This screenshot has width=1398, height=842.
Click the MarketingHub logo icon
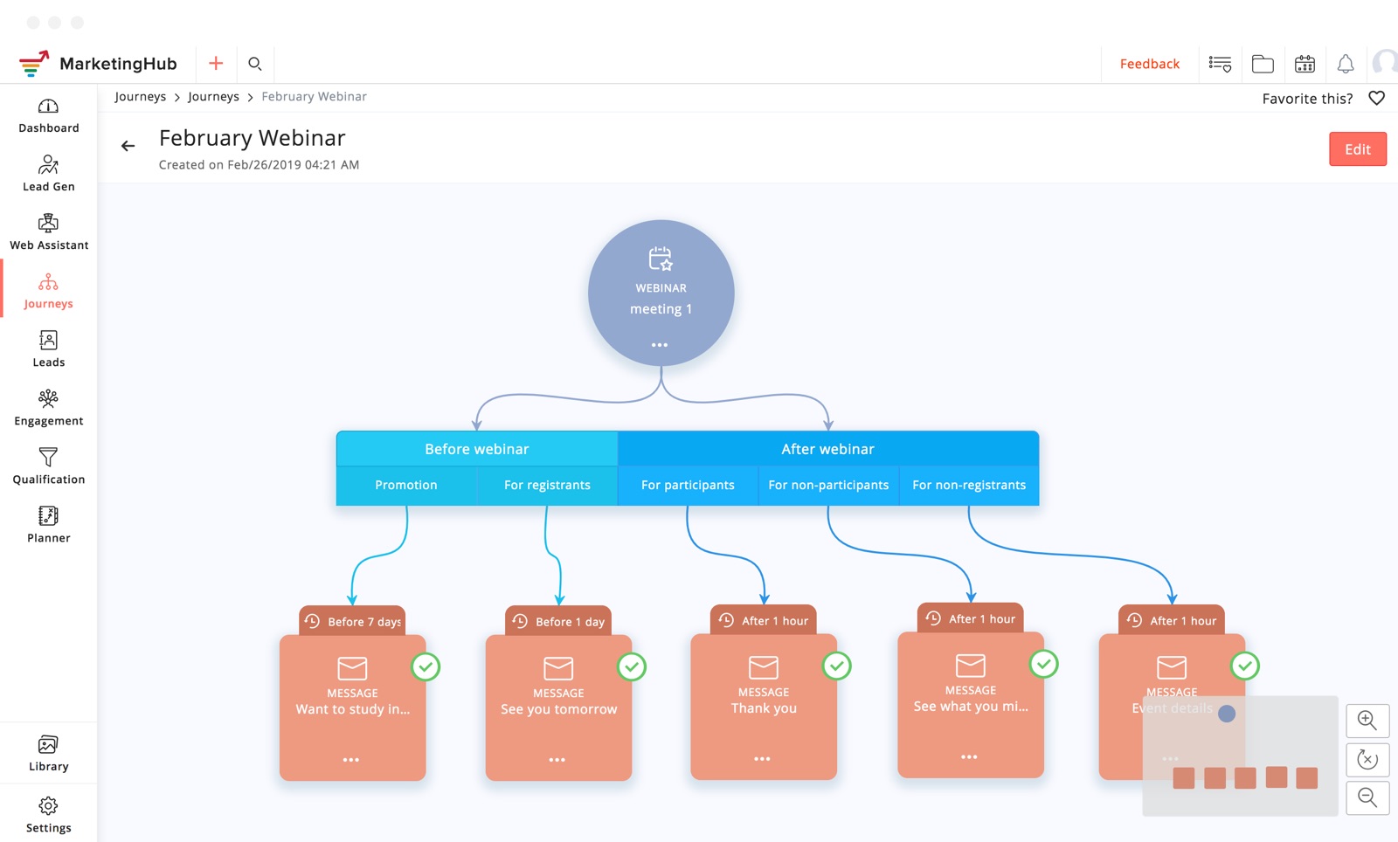(x=34, y=64)
